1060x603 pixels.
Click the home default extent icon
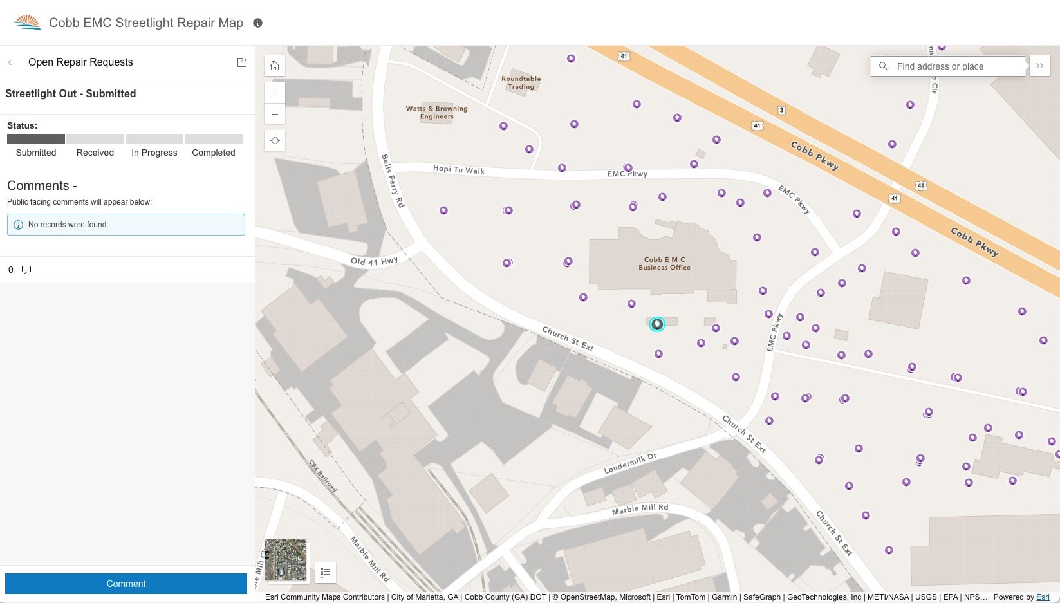tap(275, 65)
